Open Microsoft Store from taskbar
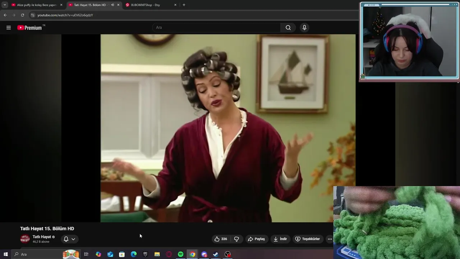The image size is (460, 259). click(122, 254)
